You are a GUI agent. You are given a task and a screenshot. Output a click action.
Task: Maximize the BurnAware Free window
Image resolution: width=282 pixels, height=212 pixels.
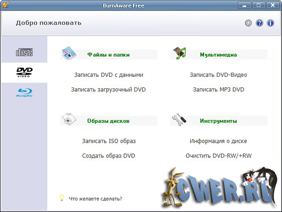coord(259,5)
